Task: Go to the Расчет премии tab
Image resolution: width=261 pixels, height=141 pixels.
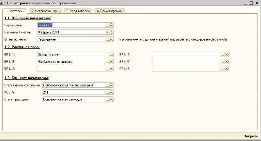Action: (109, 11)
